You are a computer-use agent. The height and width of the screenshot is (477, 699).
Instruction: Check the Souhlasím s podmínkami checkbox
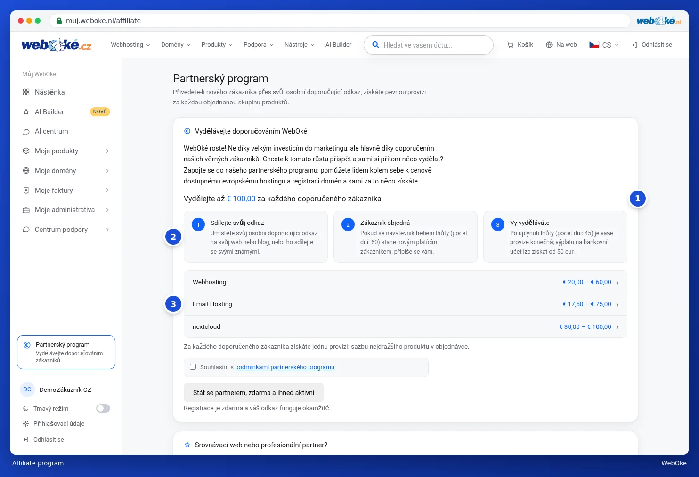(x=193, y=367)
